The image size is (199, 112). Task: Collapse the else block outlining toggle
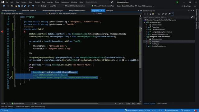click(x=14, y=68)
